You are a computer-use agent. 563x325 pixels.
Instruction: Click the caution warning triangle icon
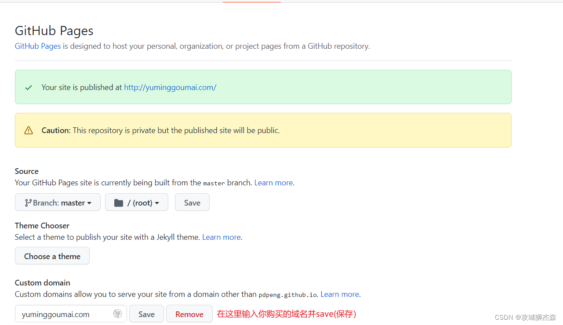29,130
